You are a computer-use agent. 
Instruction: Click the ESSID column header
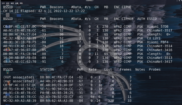point(152,19)
